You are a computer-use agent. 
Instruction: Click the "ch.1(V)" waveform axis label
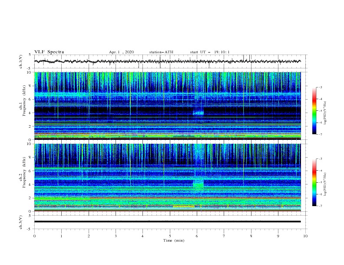(21, 61)
